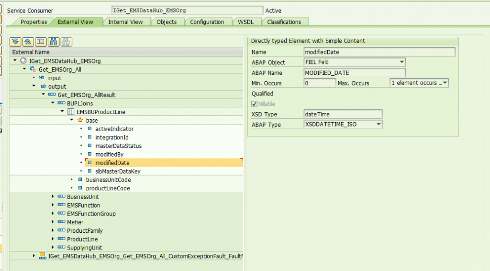Click the Expand All nodes toolbar icon
The width and height of the screenshot is (490, 271).
15,42
